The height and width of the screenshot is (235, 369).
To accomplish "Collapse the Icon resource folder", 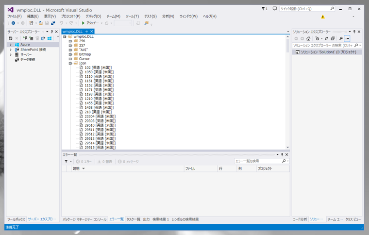I will pyautogui.click(x=70, y=63).
